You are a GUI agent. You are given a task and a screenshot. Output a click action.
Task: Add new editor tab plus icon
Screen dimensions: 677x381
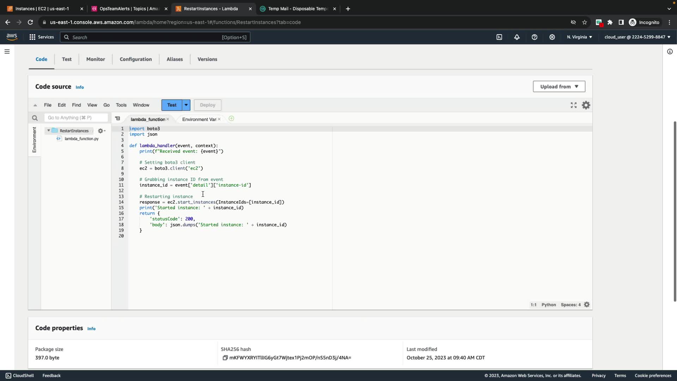[x=231, y=119]
